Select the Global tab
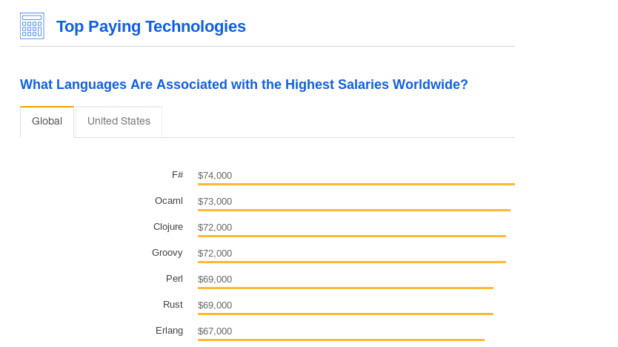The height and width of the screenshot is (347, 618). pos(47,122)
